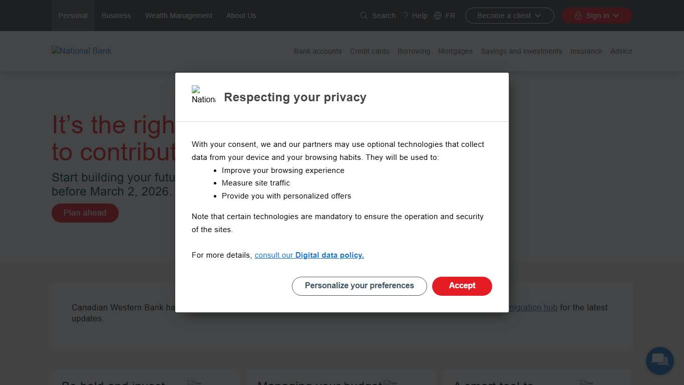Open the Bank accounts menu
The image size is (684, 385).
[x=317, y=51]
